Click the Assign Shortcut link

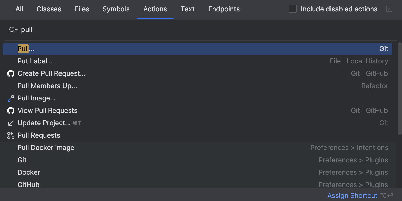tap(352, 195)
